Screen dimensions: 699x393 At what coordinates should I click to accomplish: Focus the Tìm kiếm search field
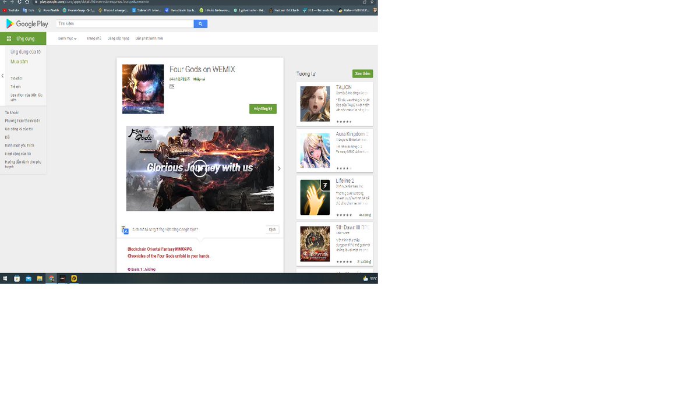click(x=125, y=24)
